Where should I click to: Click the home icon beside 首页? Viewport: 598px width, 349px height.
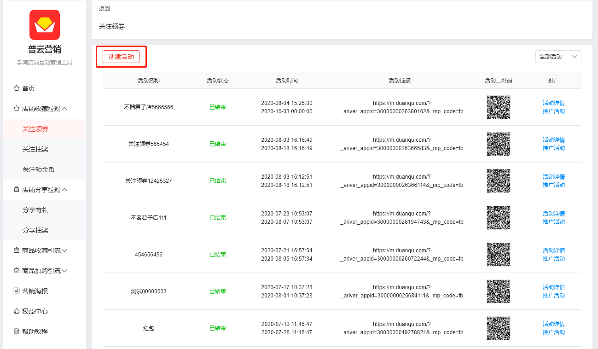click(17, 88)
